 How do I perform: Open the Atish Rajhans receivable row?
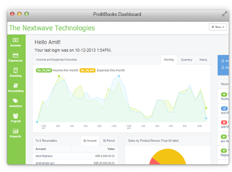pyautogui.click(x=75, y=156)
